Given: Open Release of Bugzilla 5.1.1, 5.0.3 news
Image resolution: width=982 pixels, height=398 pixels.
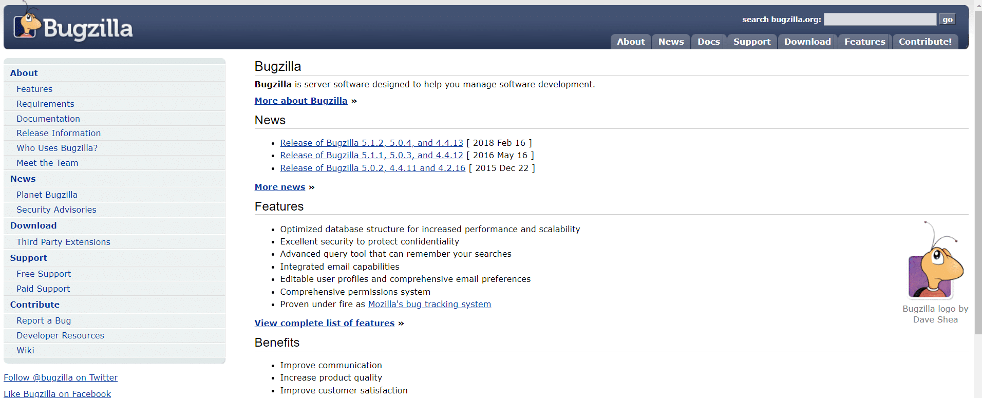Looking at the screenshot, I should coord(371,155).
